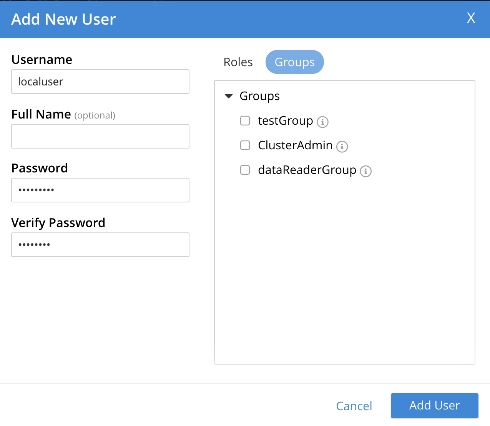Click into the empty Full Name field
This screenshot has width=490, height=426.
coord(100,136)
